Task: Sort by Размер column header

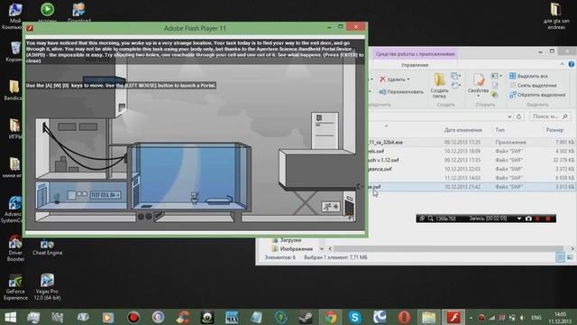Action: tap(554, 130)
